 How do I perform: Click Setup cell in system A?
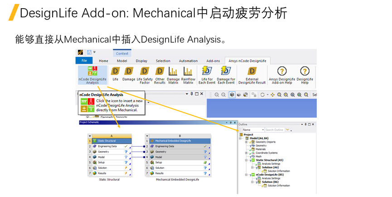111,163
